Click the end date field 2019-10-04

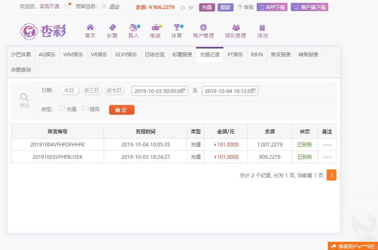[230, 91]
